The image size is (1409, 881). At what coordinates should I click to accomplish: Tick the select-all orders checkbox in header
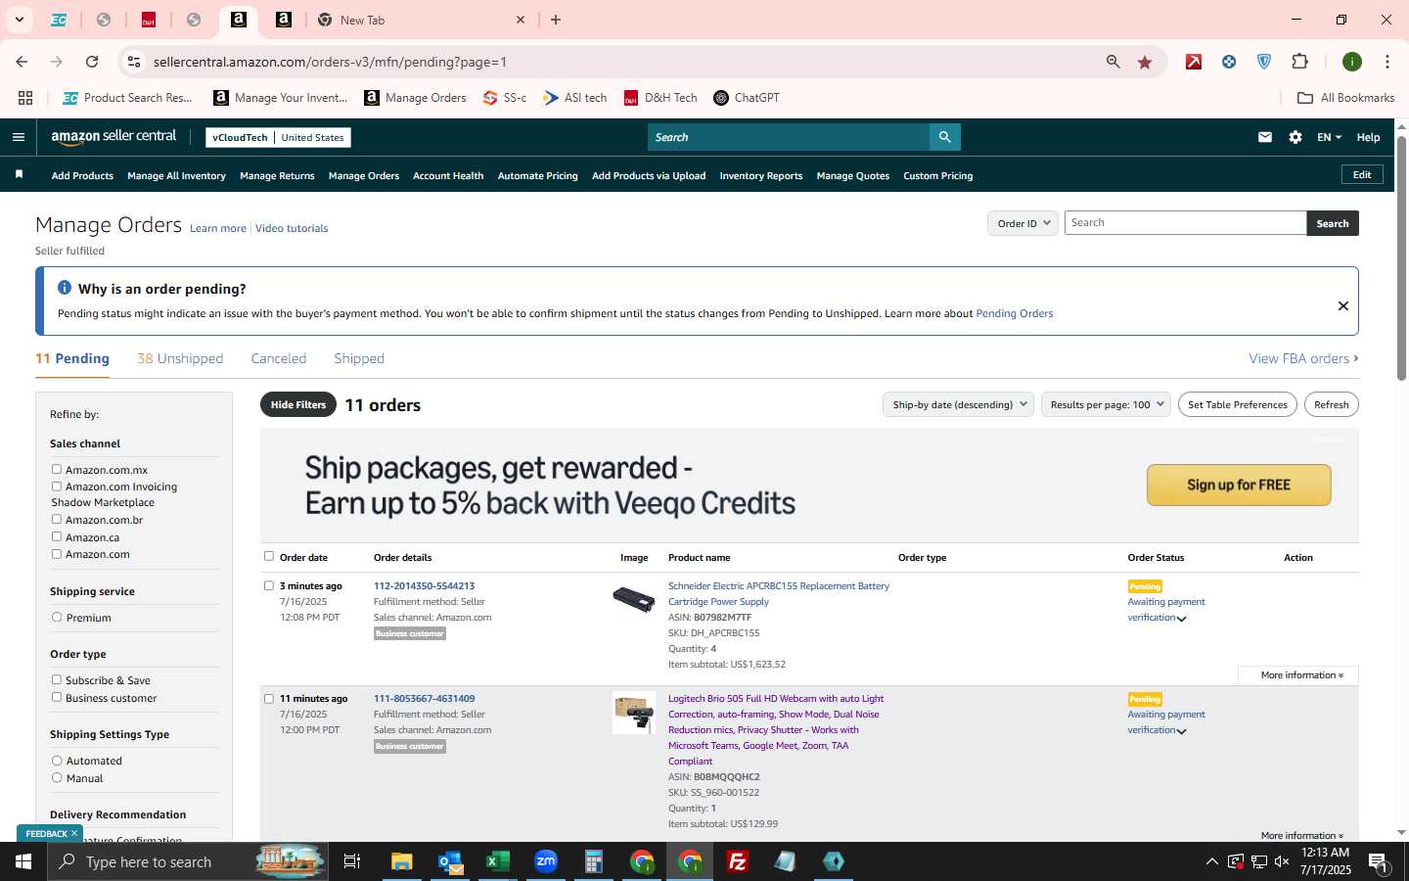[x=269, y=556]
